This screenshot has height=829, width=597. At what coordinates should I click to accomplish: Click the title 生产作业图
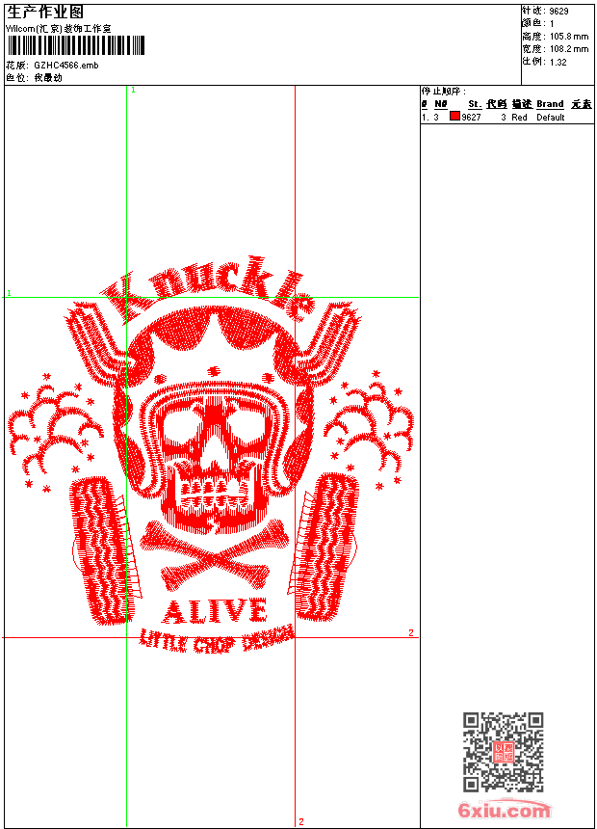pyautogui.click(x=45, y=13)
